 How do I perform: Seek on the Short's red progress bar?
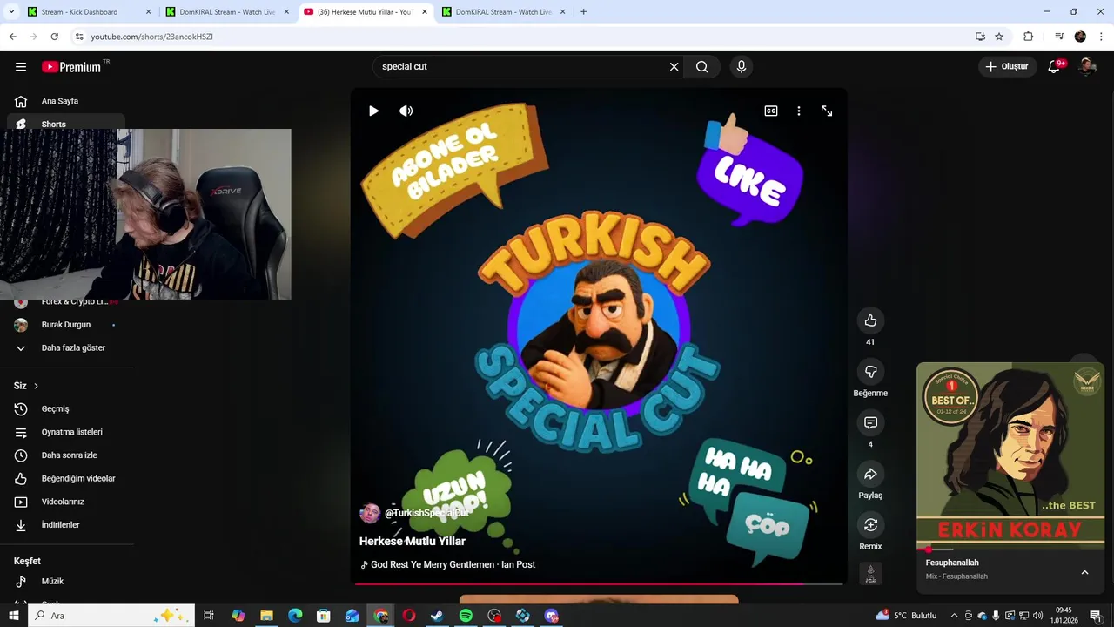[x=597, y=583]
